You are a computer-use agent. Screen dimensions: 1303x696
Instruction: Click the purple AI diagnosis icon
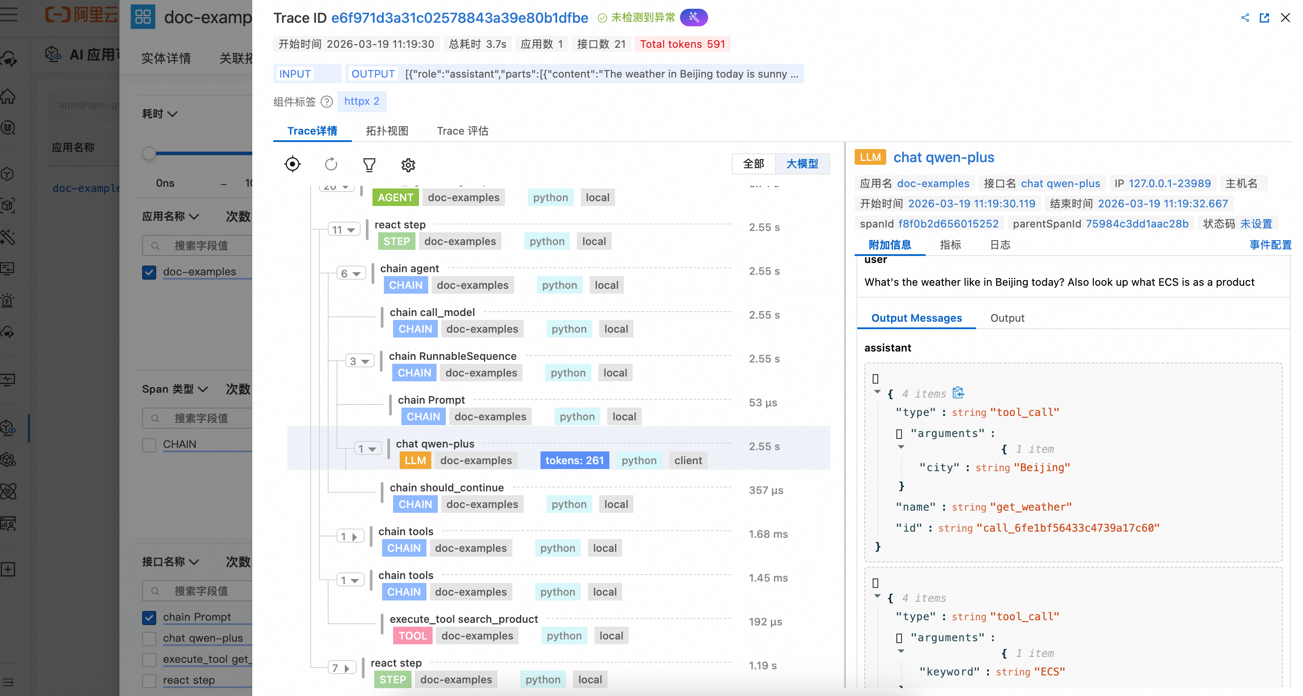[694, 18]
